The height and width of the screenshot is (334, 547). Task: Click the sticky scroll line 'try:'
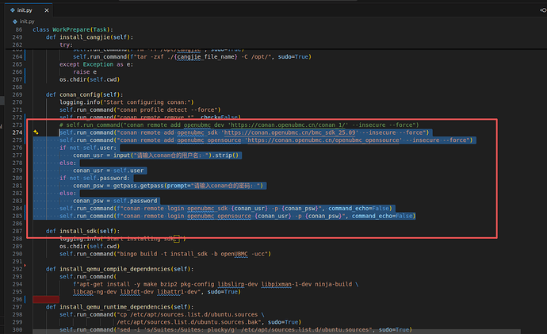67,44
